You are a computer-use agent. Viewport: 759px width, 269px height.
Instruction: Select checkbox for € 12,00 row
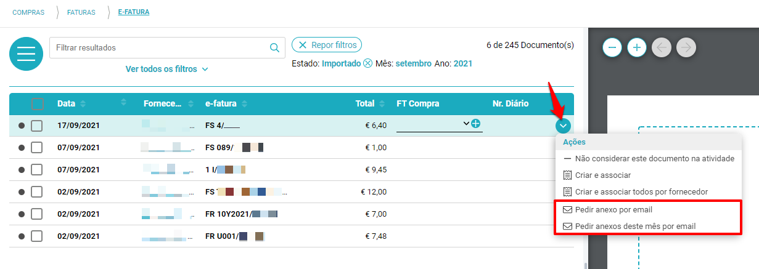37,192
